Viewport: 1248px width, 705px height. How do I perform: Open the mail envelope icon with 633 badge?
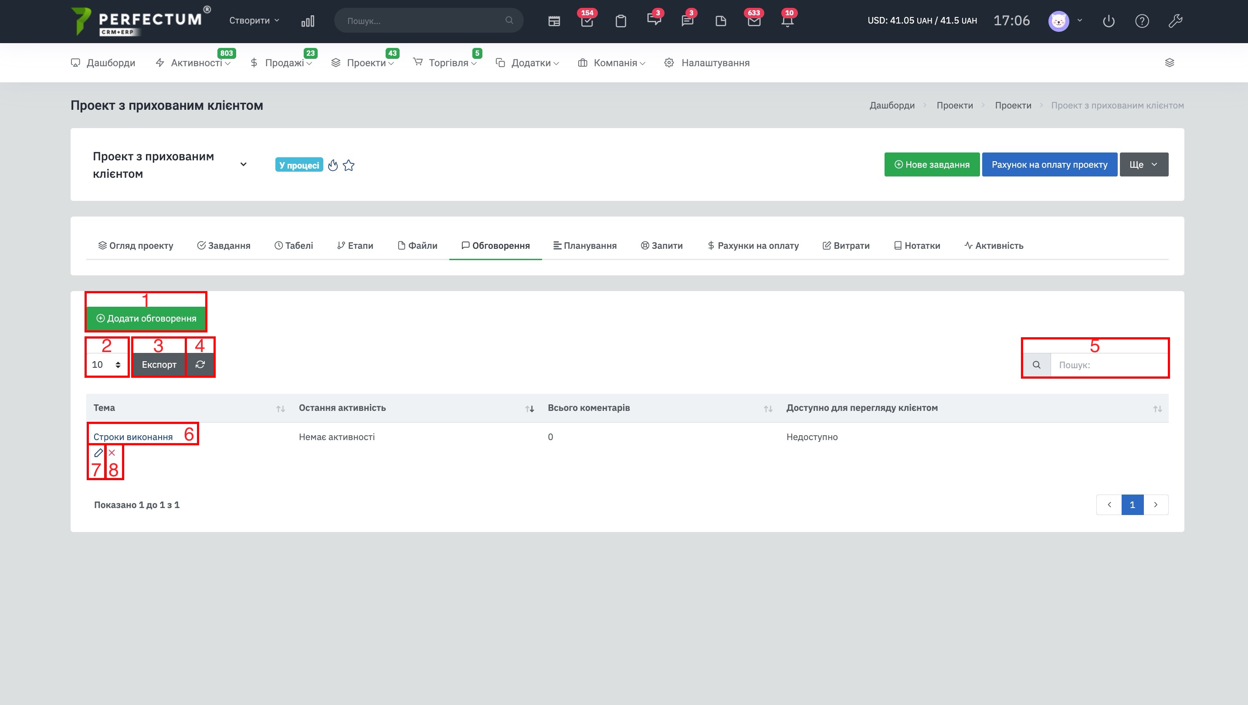tap(754, 21)
